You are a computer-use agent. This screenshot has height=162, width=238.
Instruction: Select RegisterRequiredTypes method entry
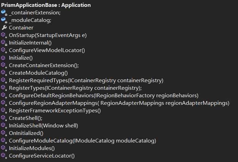86,80
